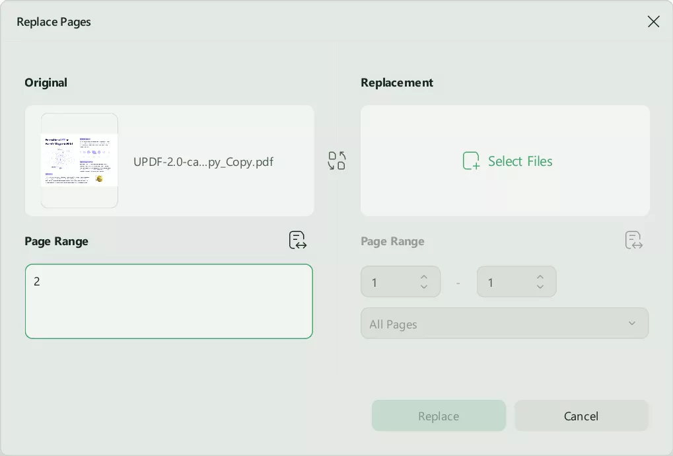This screenshot has height=456, width=673.
Task: Expand the page selection mode list
Action: (x=504, y=323)
